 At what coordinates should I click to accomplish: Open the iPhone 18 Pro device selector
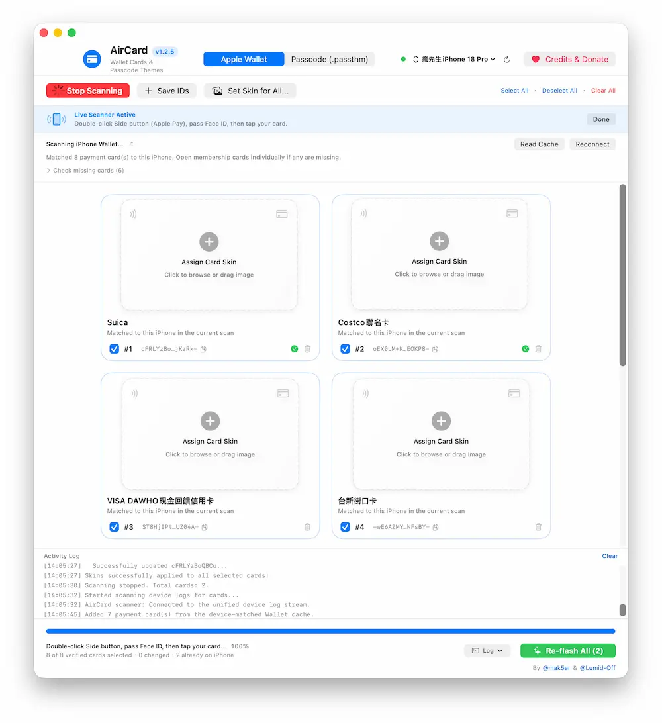(x=454, y=60)
